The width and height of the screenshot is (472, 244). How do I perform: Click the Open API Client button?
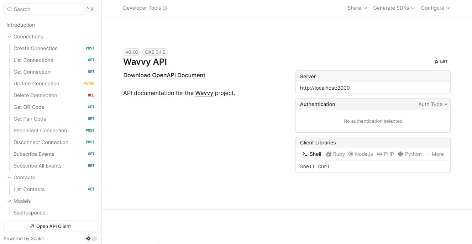[50, 226]
